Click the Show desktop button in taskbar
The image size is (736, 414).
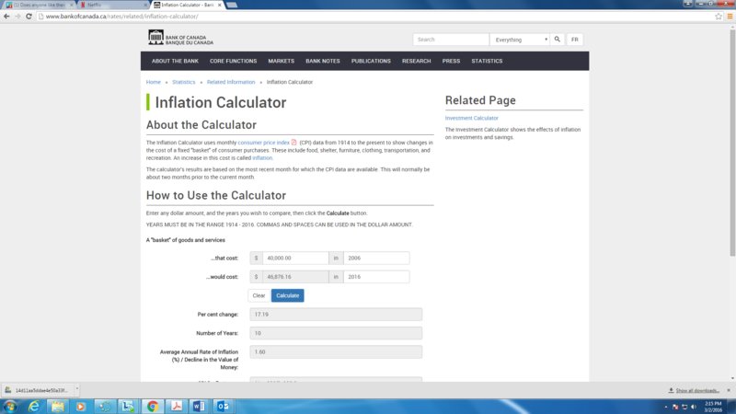[732, 407]
